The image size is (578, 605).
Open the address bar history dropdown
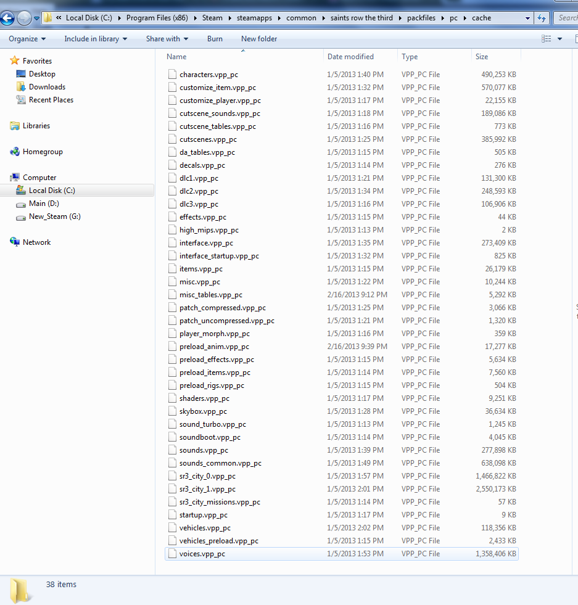tap(527, 18)
